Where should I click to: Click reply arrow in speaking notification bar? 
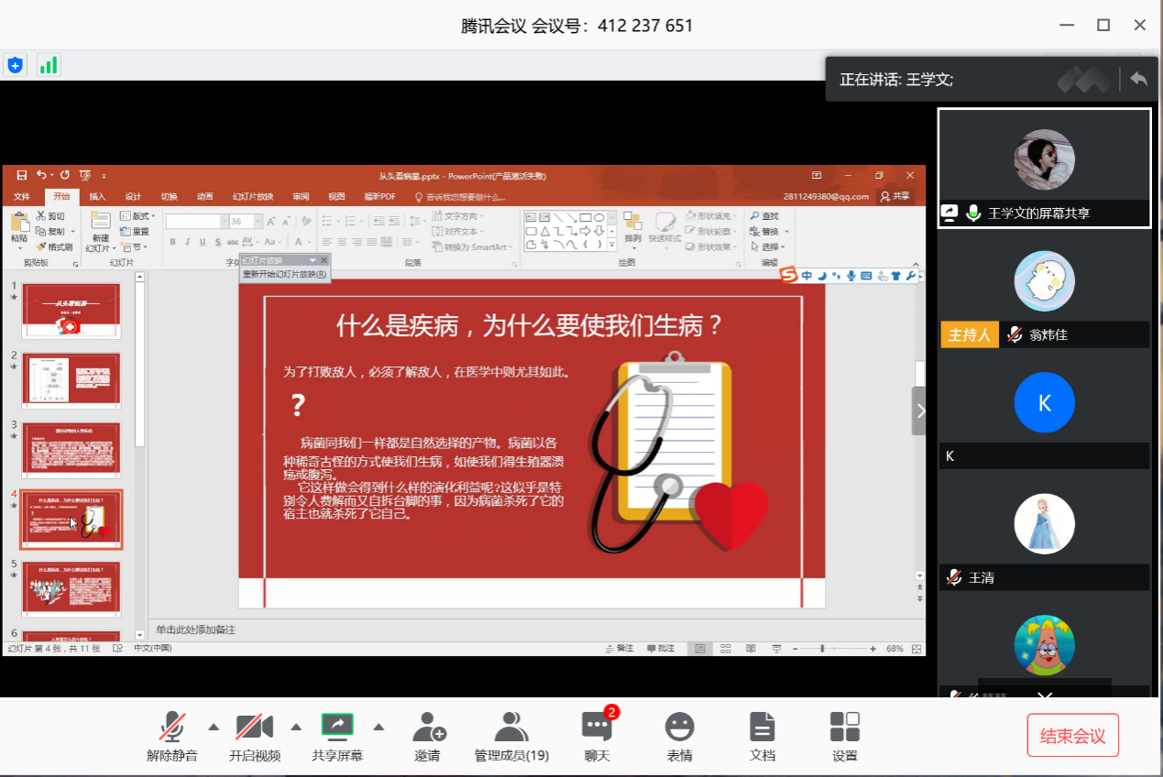[x=1138, y=80]
